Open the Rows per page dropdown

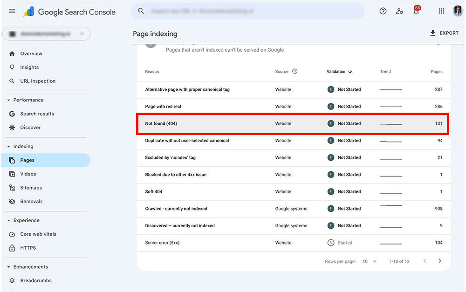pos(368,262)
